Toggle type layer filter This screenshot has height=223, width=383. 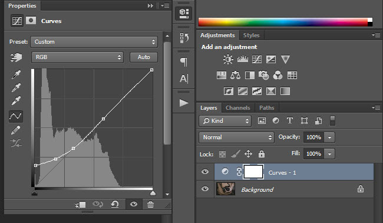click(290, 120)
